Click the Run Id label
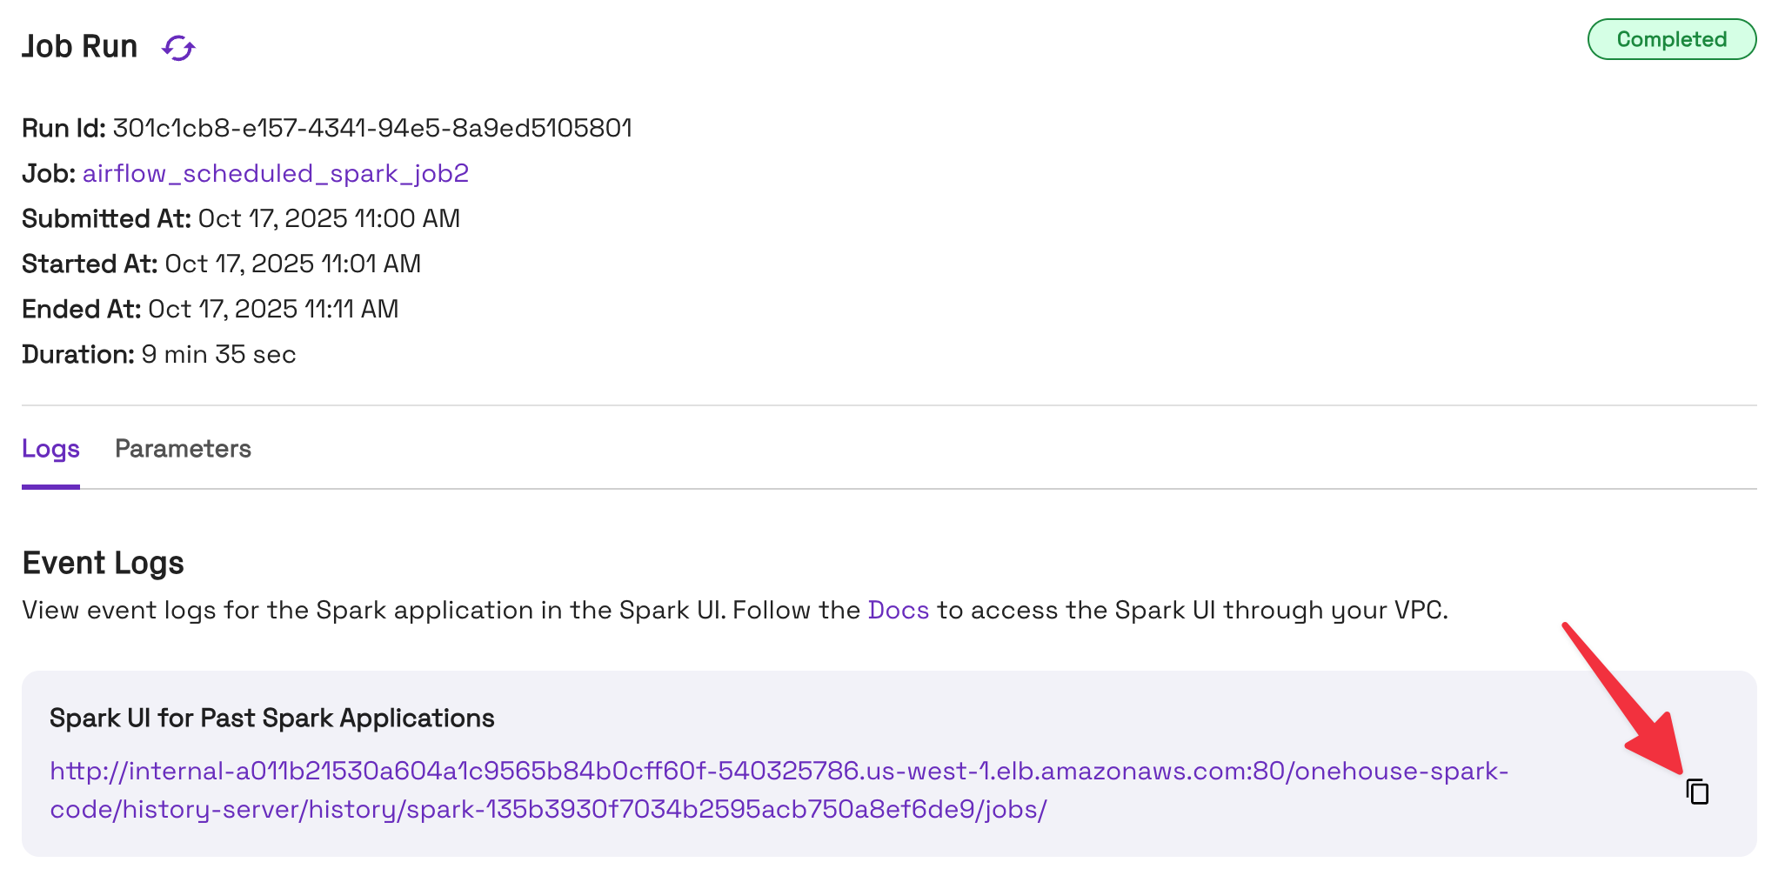 [x=64, y=129]
